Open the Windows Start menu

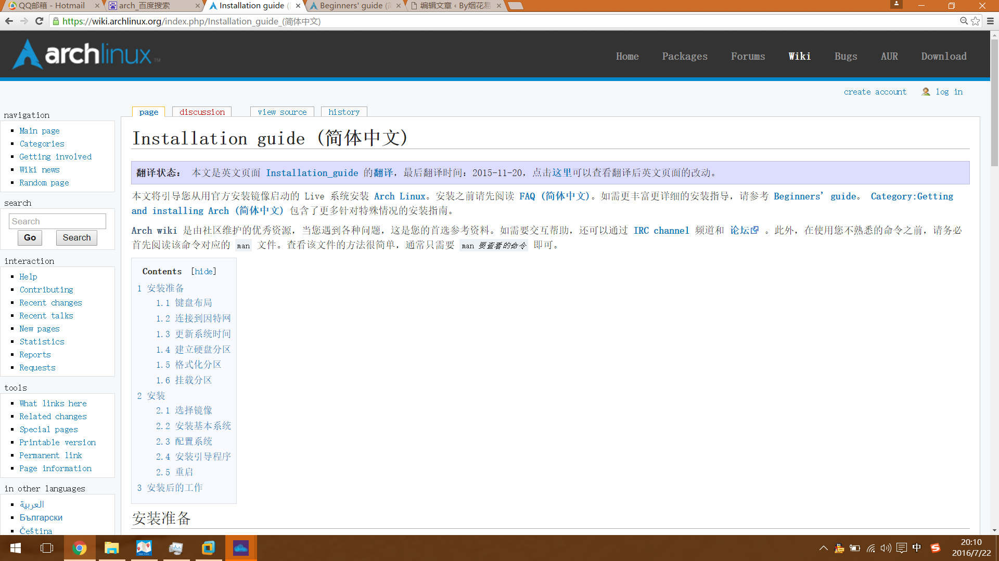coord(16,548)
